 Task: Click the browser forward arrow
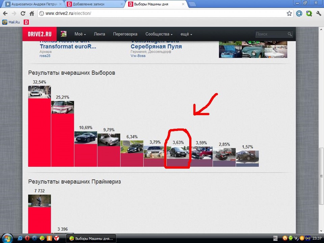click(x=14, y=13)
